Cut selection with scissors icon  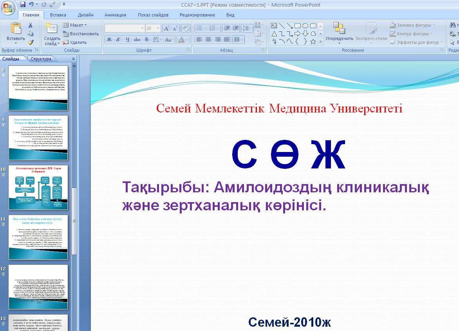click(x=31, y=25)
